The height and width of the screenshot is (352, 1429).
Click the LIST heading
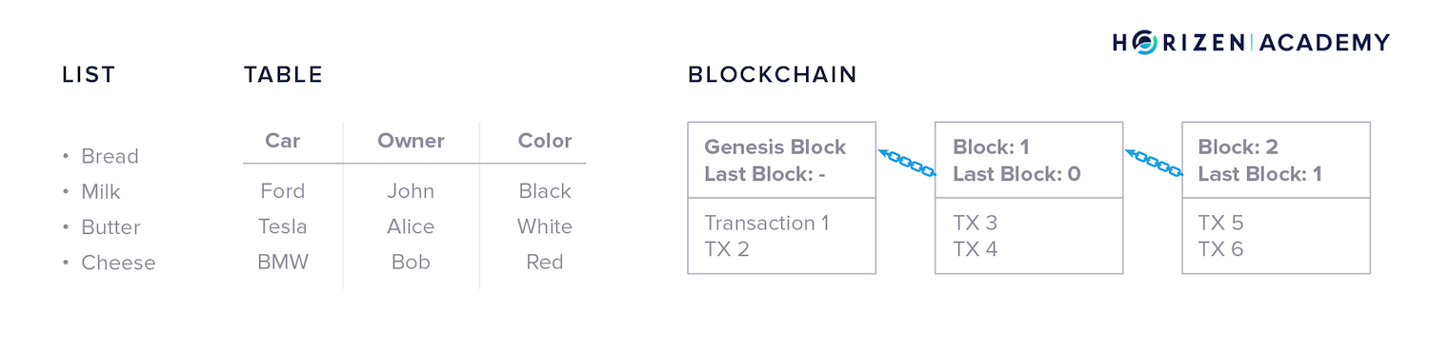click(x=89, y=74)
